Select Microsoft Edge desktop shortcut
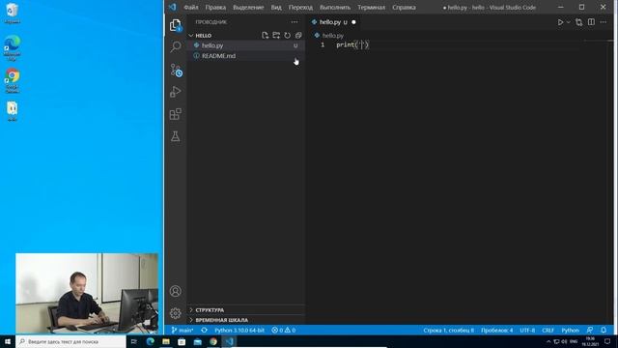This screenshot has width=618, height=348. point(12,47)
